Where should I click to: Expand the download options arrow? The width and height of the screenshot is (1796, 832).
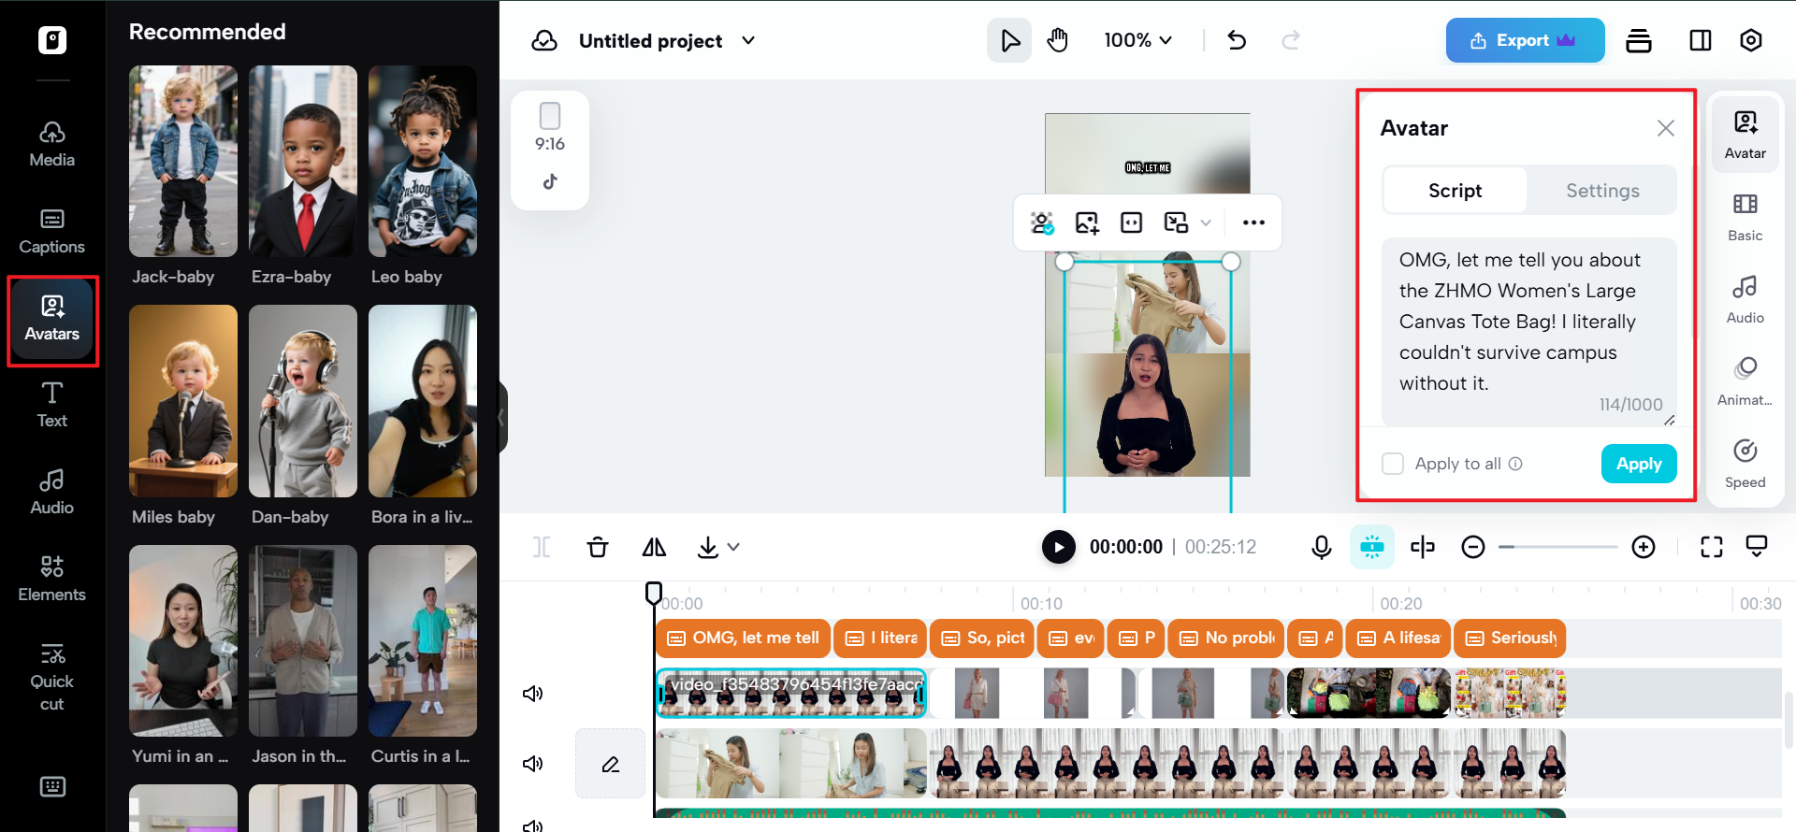(733, 547)
